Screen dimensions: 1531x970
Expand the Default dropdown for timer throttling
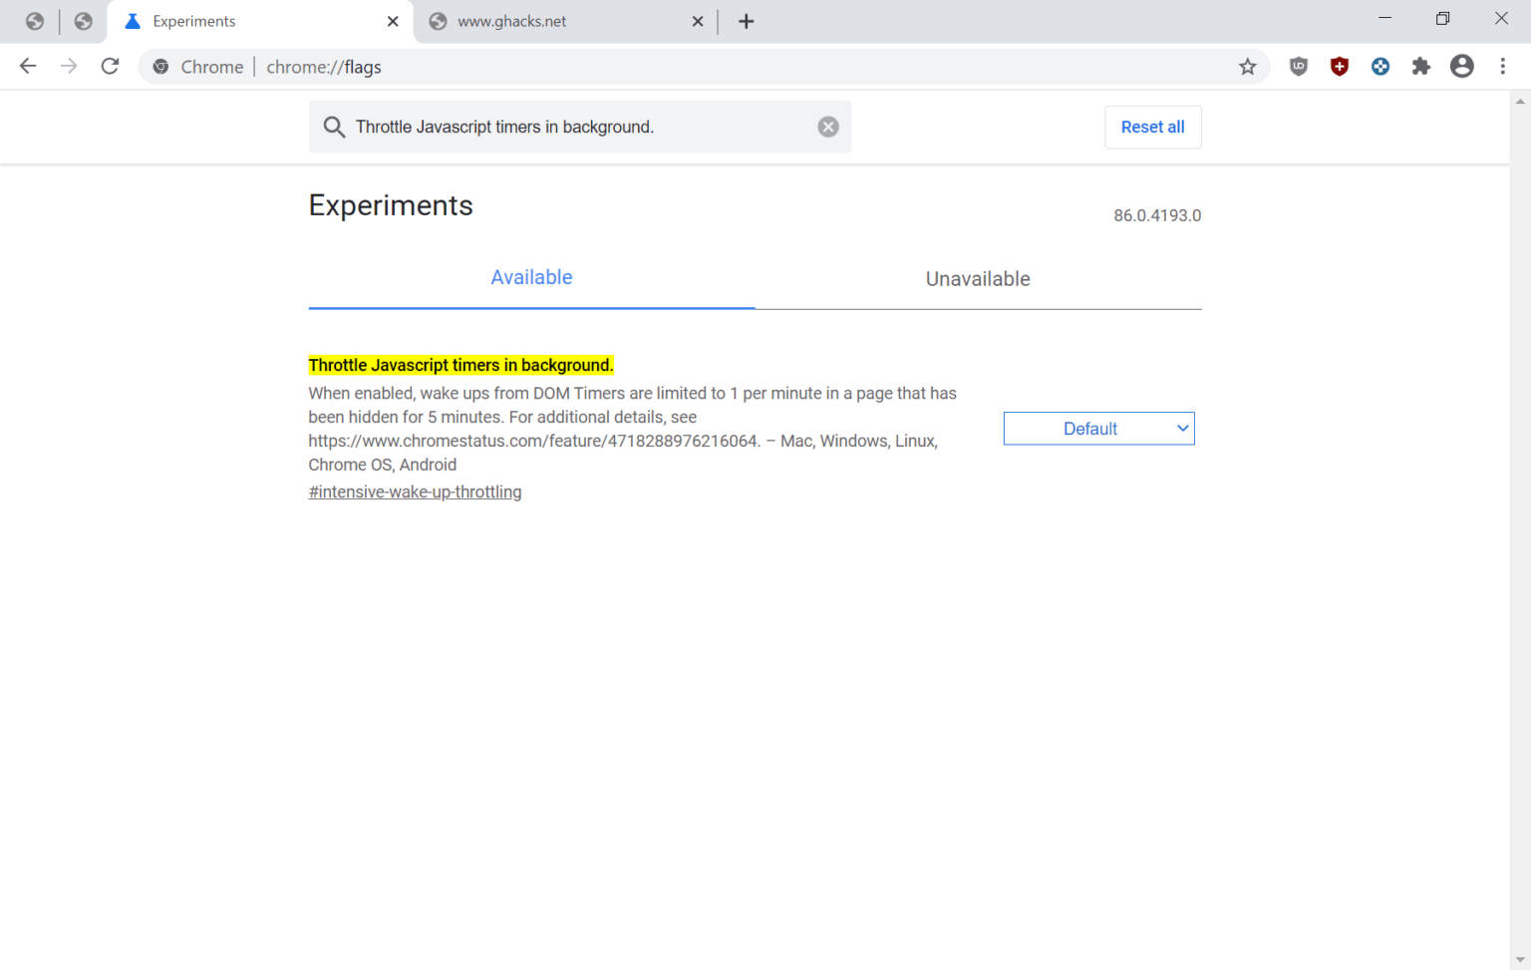click(1098, 429)
